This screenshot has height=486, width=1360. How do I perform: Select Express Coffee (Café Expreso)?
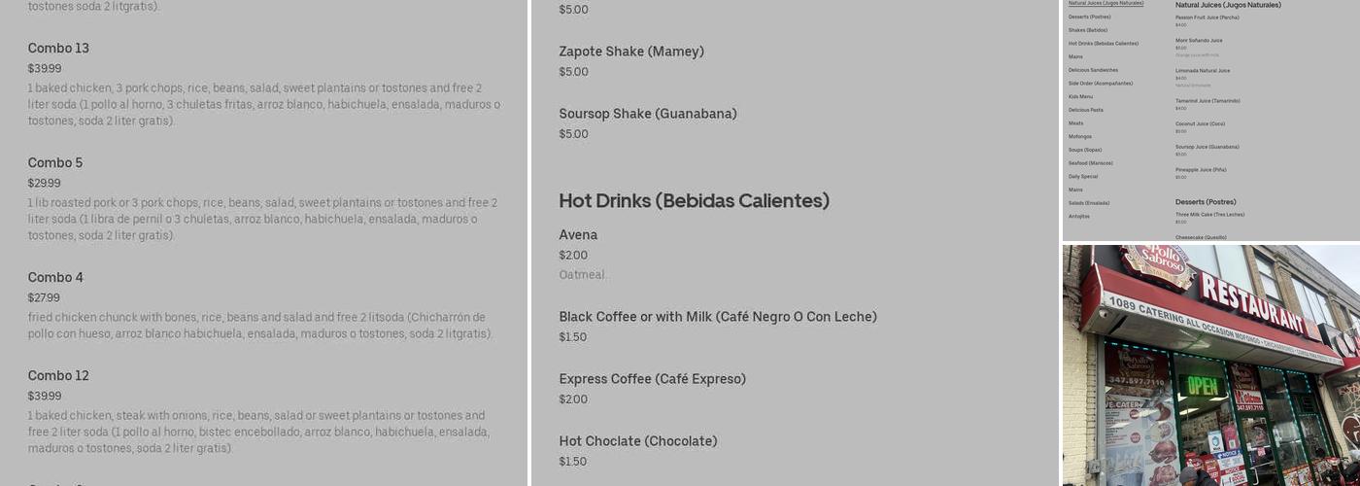[x=652, y=389]
